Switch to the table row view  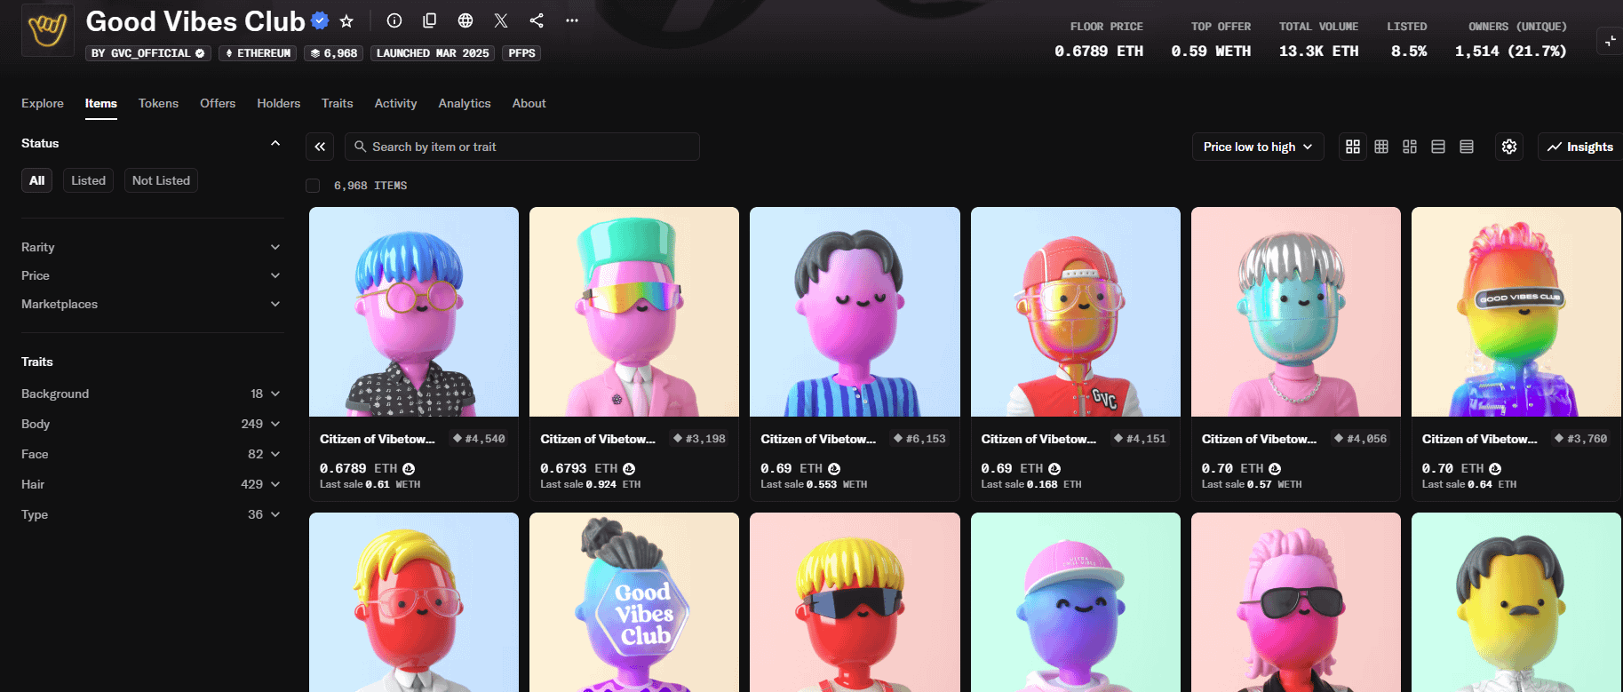1467,147
